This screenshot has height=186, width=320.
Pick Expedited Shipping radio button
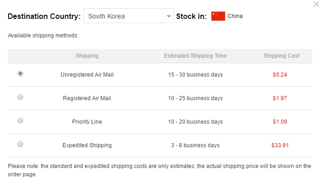tap(20, 144)
